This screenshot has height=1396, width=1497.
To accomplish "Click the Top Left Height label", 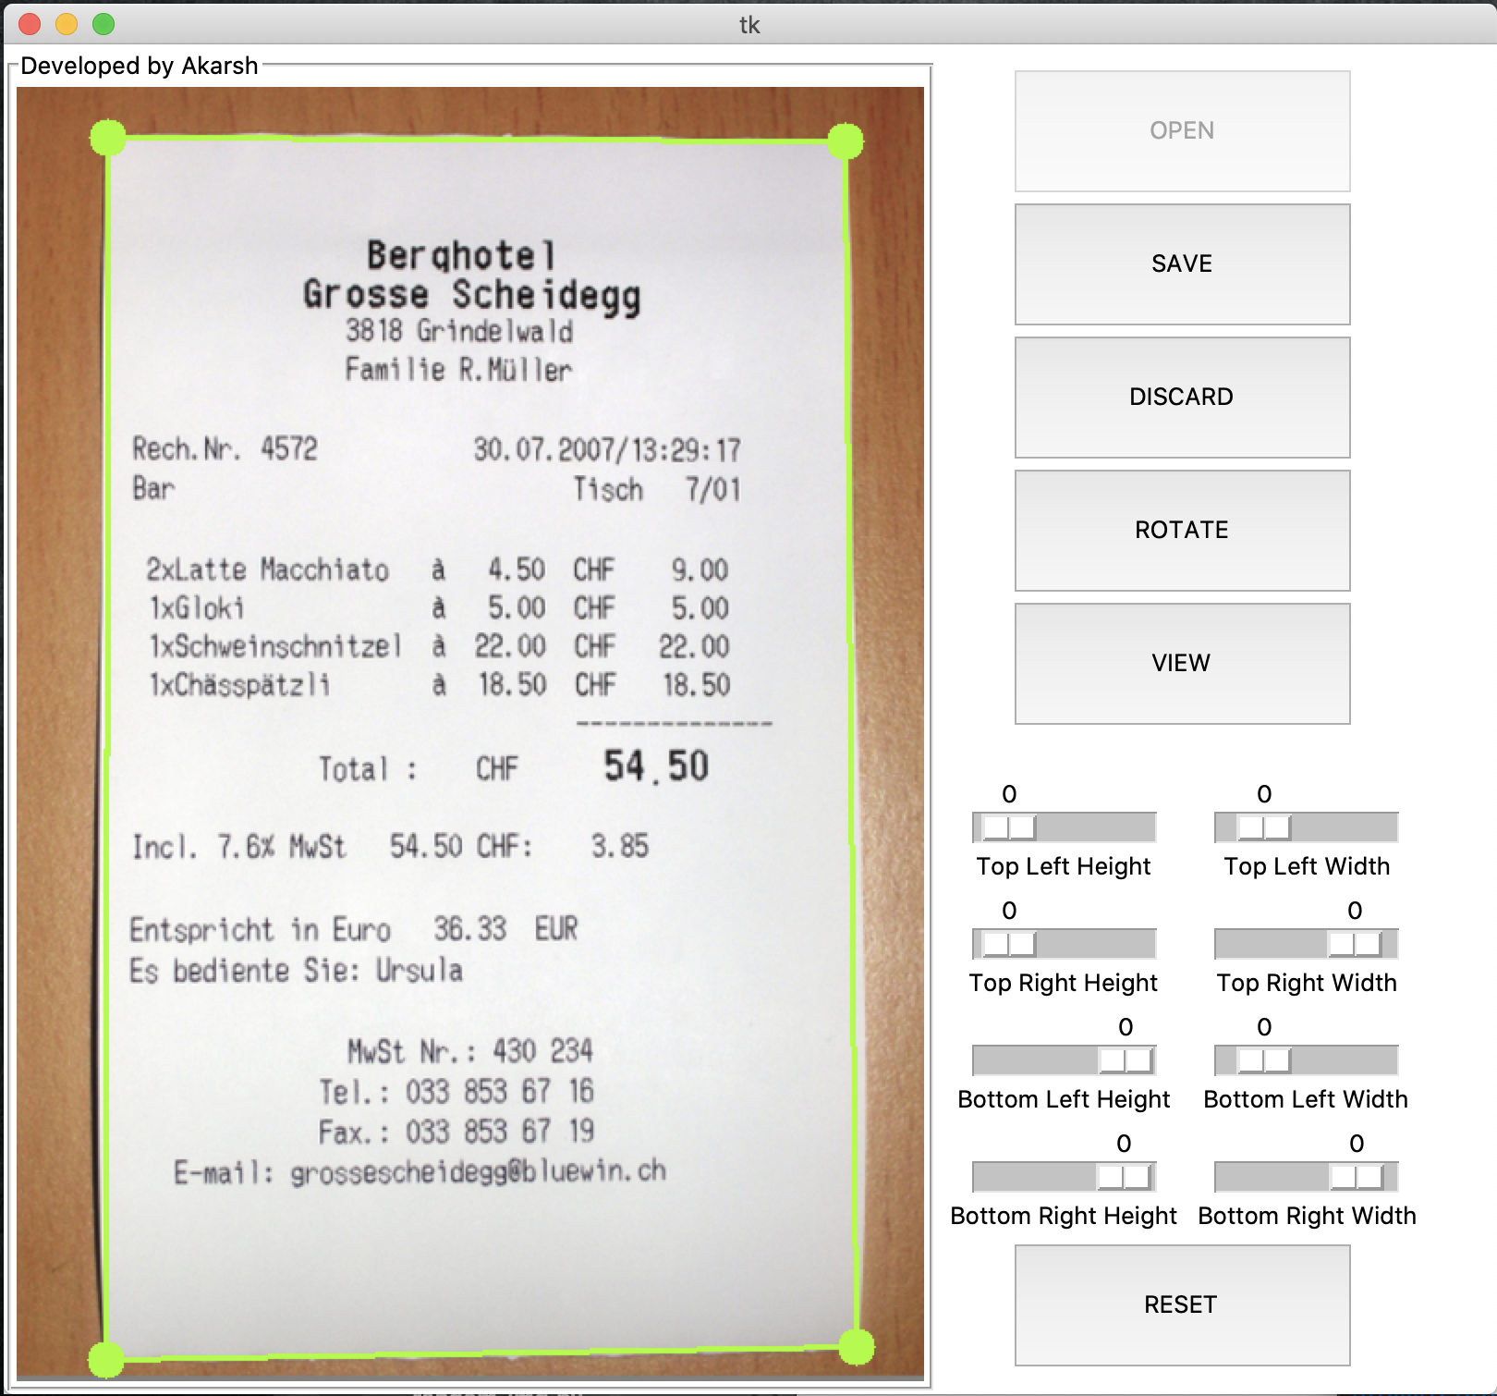I will pyautogui.click(x=1064, y=866).
